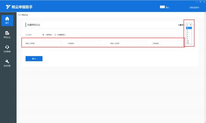Select the 小规模纳税人 radio button

(55, 35)
